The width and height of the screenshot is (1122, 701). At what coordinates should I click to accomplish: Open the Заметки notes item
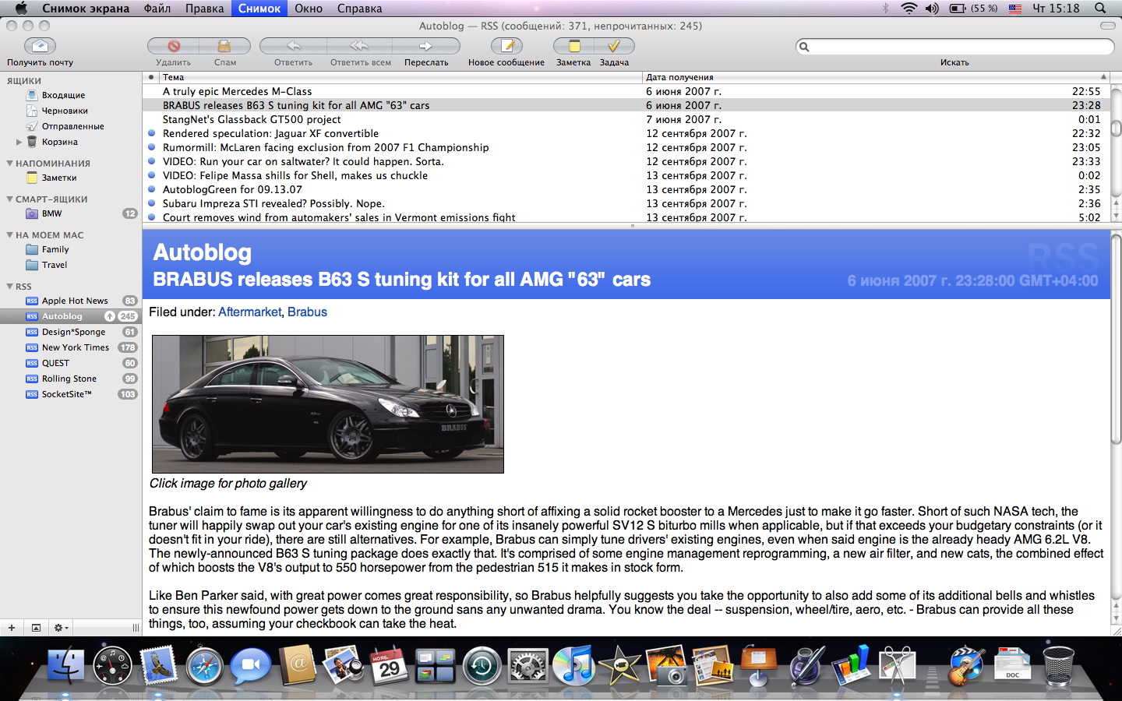click(x=58, y=178)
